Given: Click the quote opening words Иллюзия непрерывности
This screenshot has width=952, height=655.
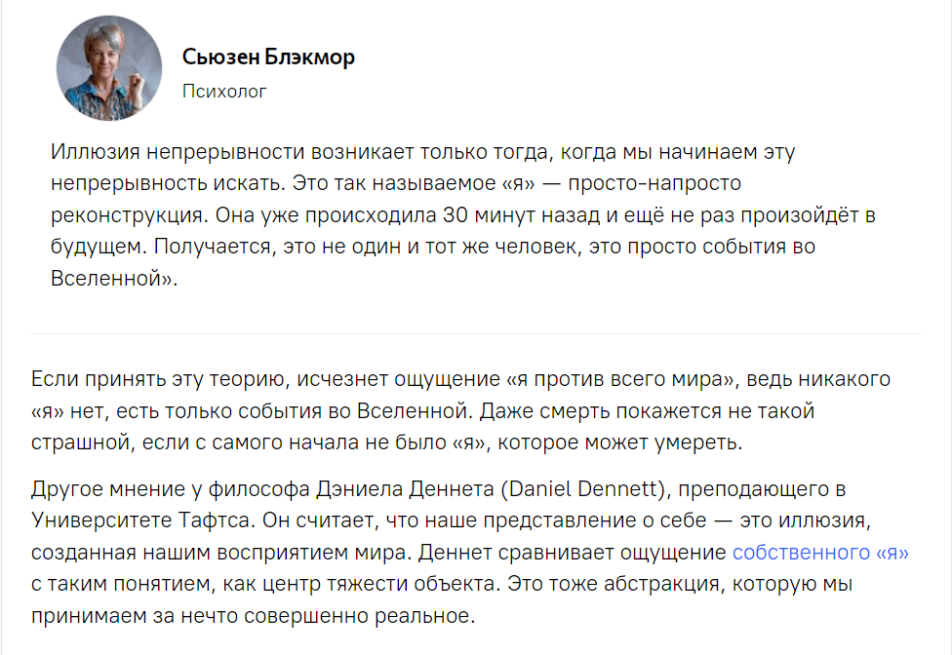Looking at the screenshot, I should pos(178,152).
